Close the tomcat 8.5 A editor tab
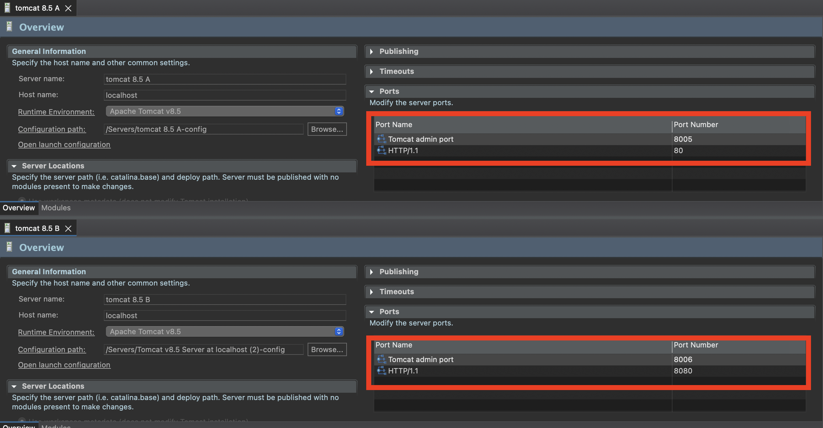This screenshot has width=823, height=428. pos(68,8)
